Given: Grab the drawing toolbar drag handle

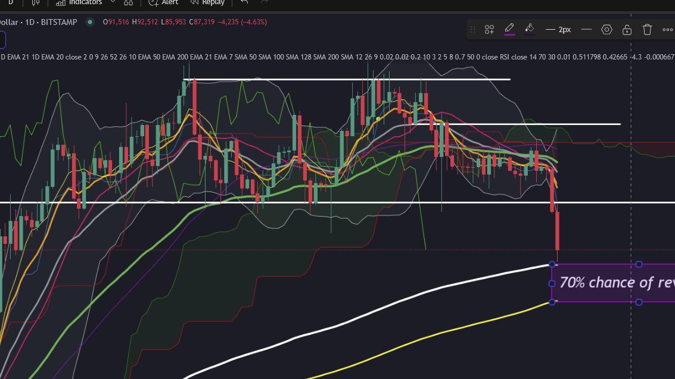Looking at the screenshot, I should [x=472, y=29].
